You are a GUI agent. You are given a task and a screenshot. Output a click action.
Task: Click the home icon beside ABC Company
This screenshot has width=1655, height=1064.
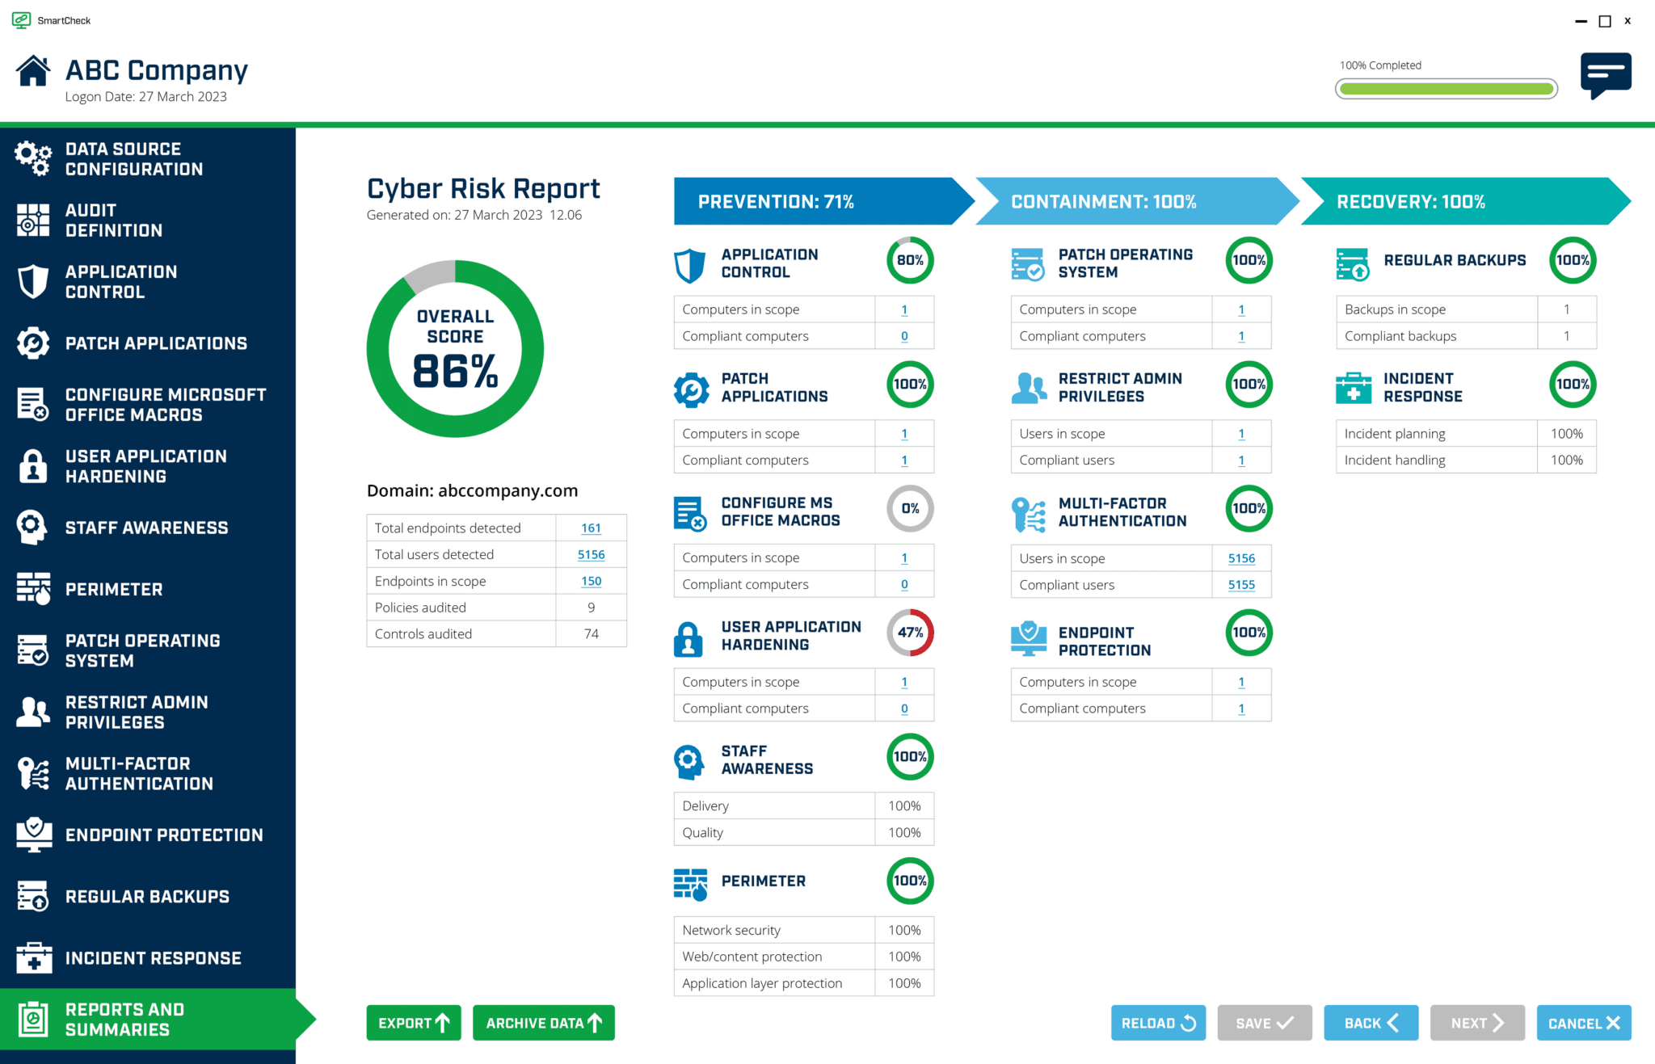[32, 71]
